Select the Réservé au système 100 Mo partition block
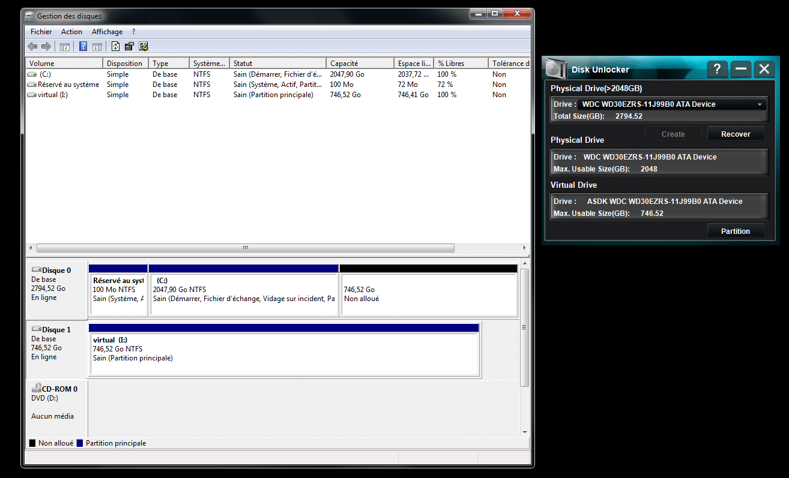789x478 pixels. 118,290
